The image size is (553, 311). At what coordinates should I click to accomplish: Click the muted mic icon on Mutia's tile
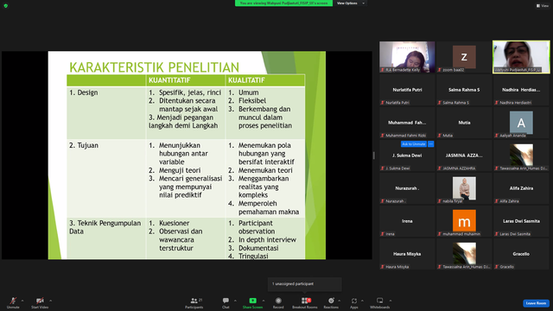(x=440, y=136)
